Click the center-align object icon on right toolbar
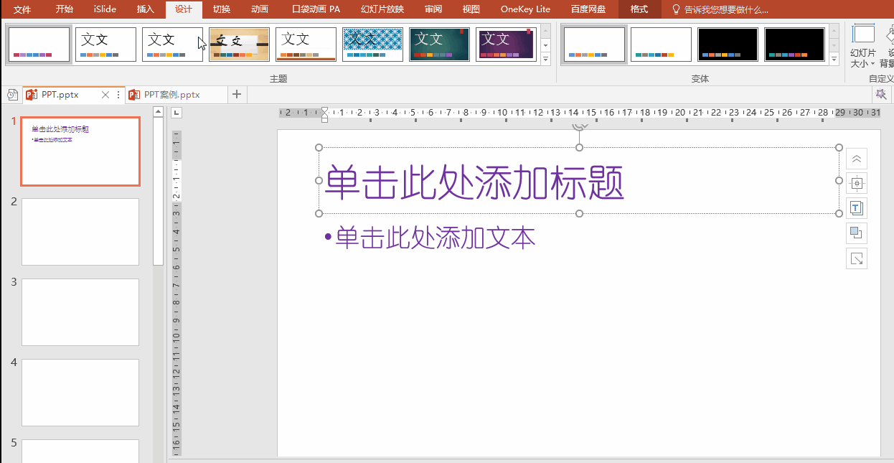Screen dimensions: 894x463 (x=856, y=183)
